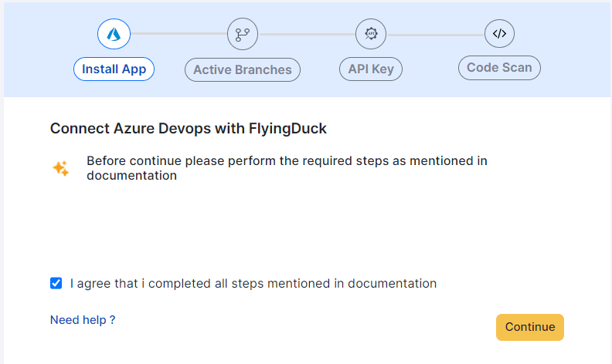Click the Connect Azure Devops with FlyingDuck heading
Viewport: 612px width, 364px height.
tap(189, 129)
